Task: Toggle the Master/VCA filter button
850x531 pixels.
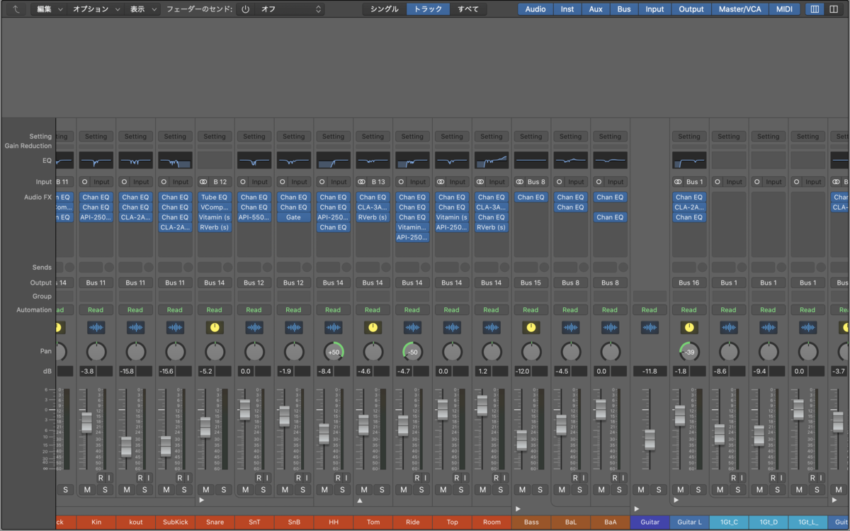Action: pos(739,9)
